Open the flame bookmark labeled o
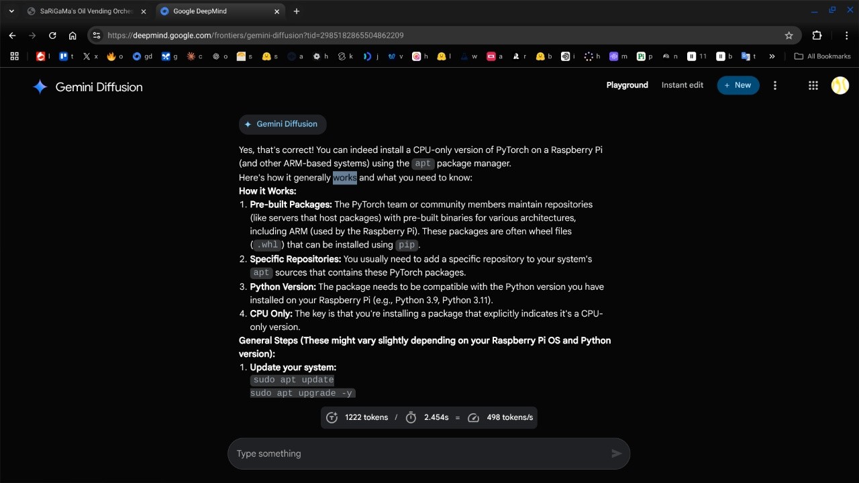Screen dimensions: 859x483 click(115, 56)
